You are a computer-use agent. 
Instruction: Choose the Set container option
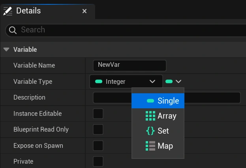(x=158, y=131)
